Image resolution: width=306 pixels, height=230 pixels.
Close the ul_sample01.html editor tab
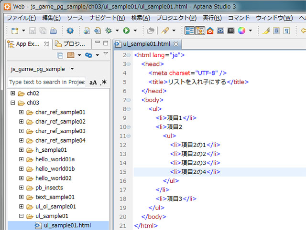(x=176, y=44)
